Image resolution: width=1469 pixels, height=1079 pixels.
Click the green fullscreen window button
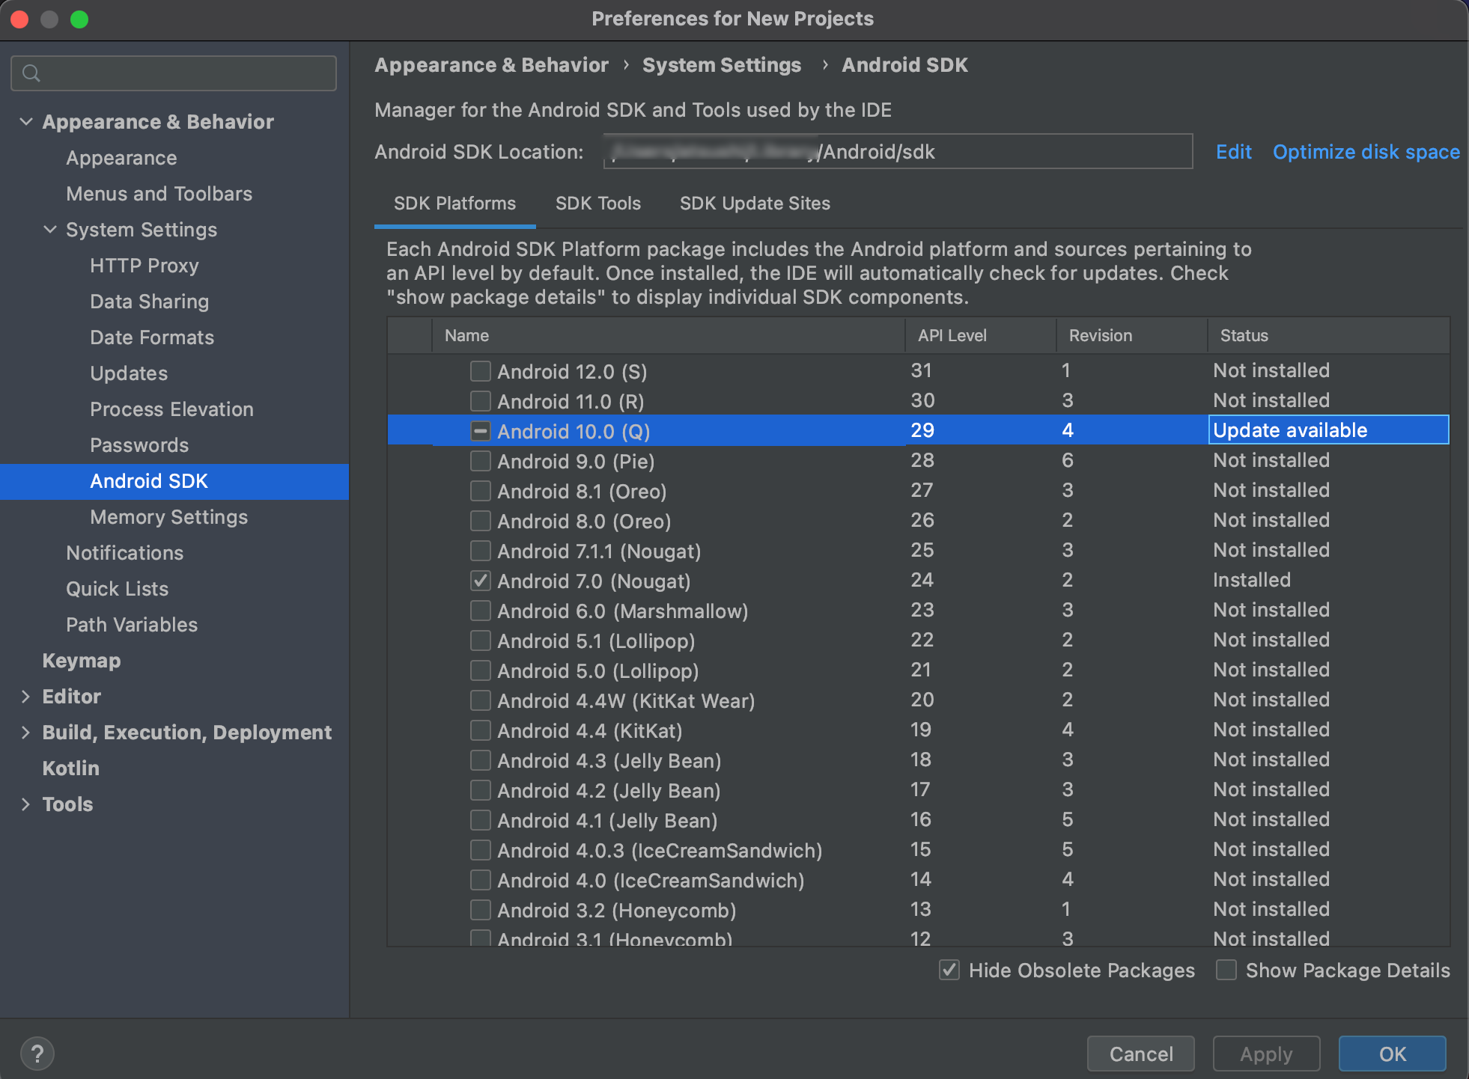coord(79,19)
